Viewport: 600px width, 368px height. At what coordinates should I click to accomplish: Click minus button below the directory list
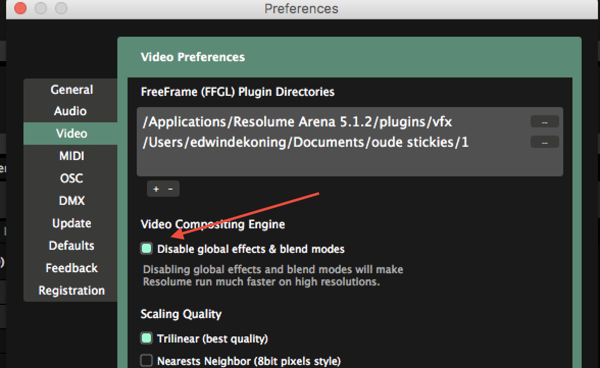click(x=170, y=189)
